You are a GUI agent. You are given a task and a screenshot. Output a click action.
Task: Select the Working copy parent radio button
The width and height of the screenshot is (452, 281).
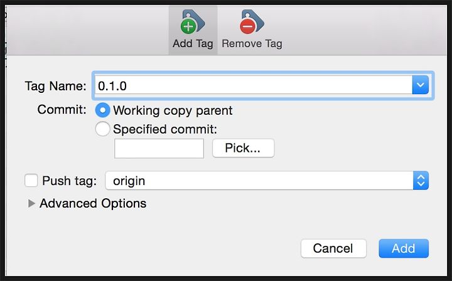coord(102,110)
